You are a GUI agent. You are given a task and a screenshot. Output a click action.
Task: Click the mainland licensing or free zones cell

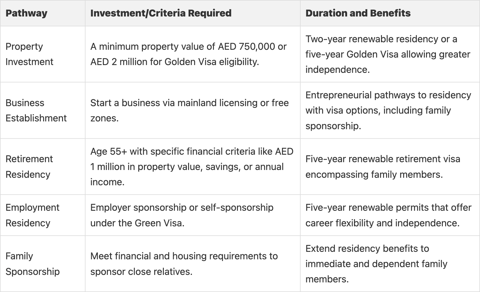189,110
